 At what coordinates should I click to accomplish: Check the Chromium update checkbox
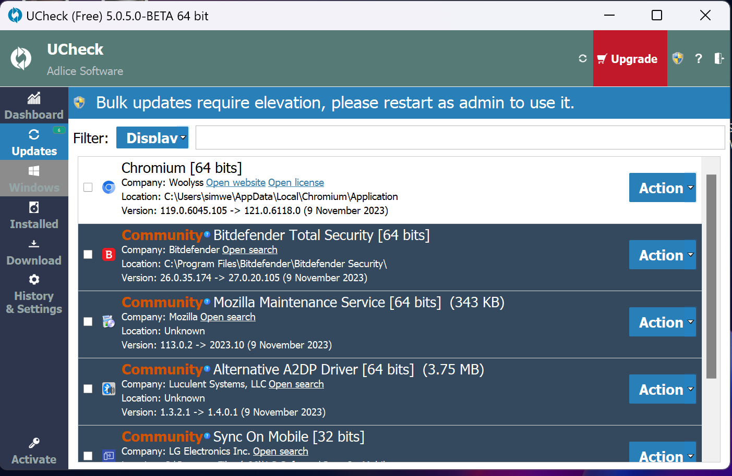coord(88,187)
